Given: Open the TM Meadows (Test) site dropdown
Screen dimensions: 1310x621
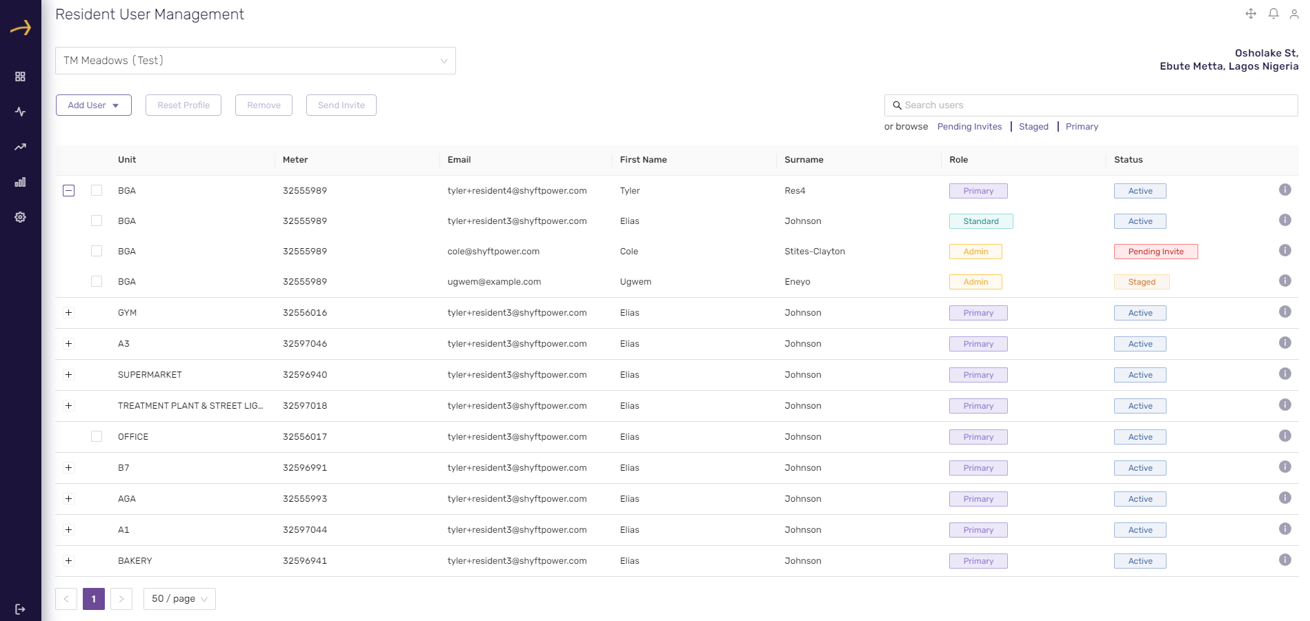Looking at the screenshot, I should [255, 61].
